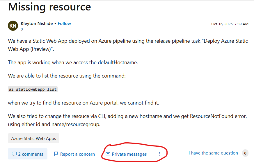Click the speech bubble comments icon
Screen dimensions: 254x167
[x=14, y=154]
